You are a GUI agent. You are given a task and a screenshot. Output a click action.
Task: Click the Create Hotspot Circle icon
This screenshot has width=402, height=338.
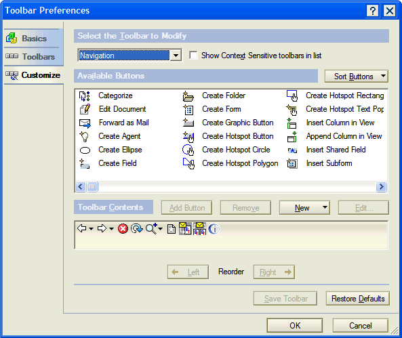pyautogui.click(x=188, y=150)
